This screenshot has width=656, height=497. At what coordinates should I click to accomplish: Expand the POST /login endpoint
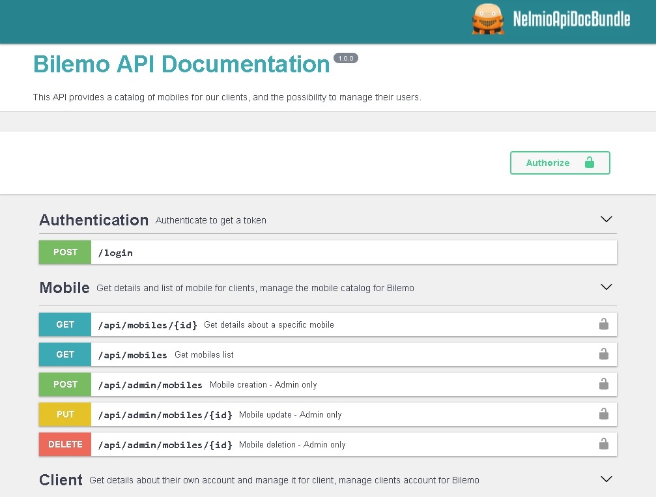pyautogui.click(x=328, y=252)
